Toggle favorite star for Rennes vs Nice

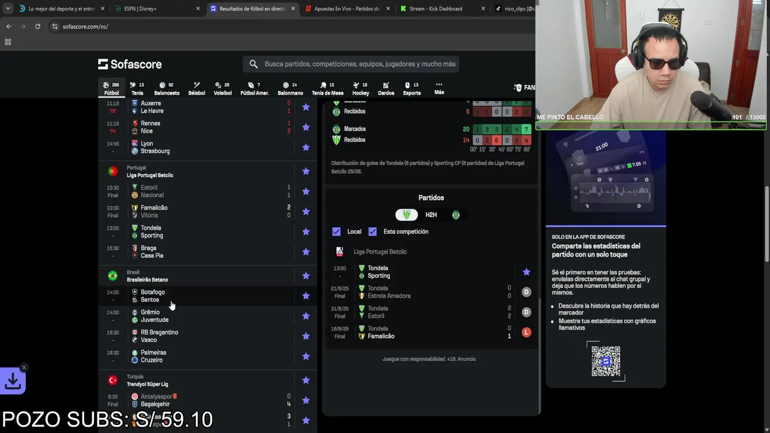[306, 127]
